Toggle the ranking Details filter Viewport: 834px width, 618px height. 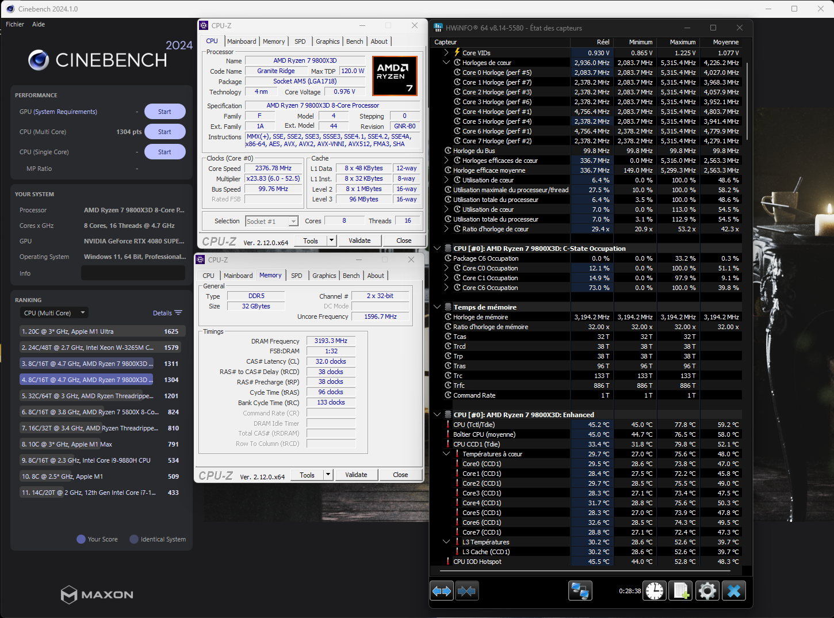click(x=167, y=313)
